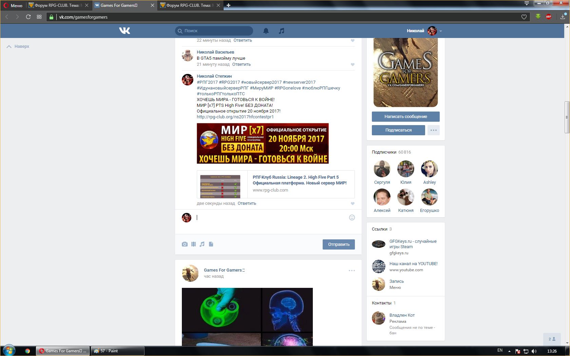This screenshot has width=570, height=356.
Task: Open subscriber Ashley's avatar
Action: [x=430, y=169]
